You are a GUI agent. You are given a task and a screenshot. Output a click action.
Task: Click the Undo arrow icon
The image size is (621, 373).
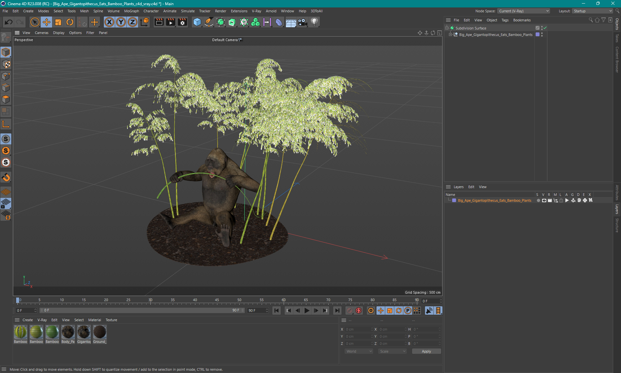pyautogui.click(x=9, y=22)
